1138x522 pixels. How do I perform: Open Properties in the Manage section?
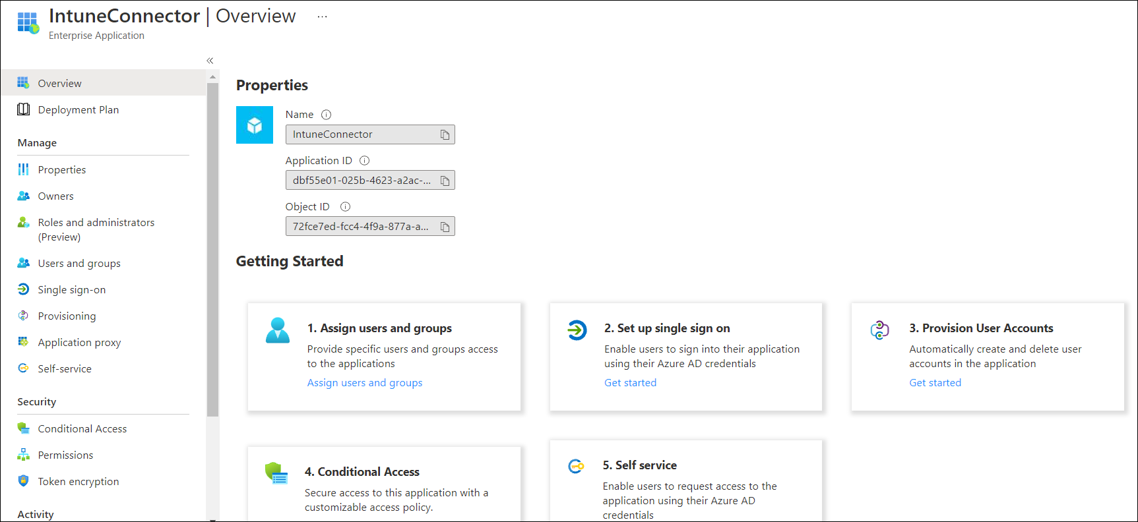[62, 170]
